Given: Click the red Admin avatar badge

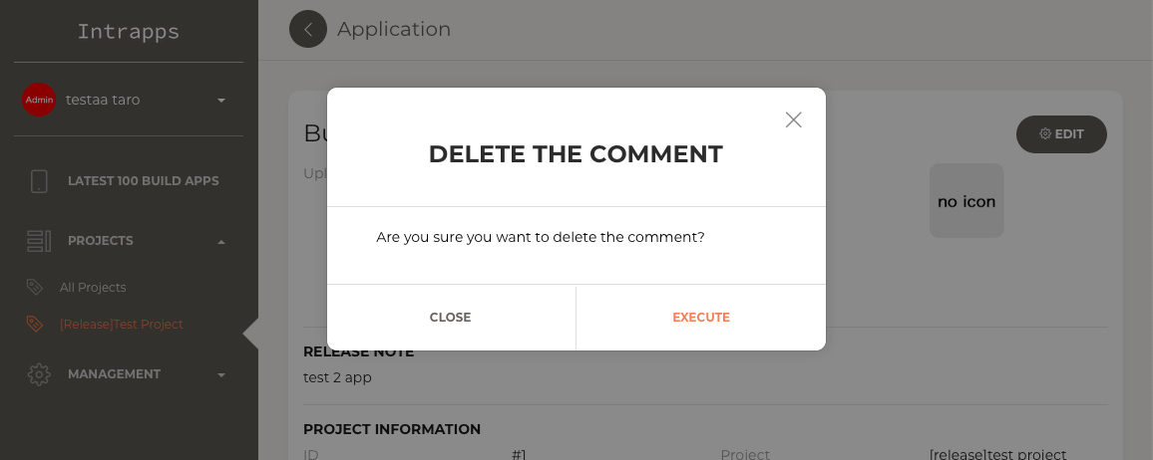Looking at the screenshot, I should click(39, 100).
